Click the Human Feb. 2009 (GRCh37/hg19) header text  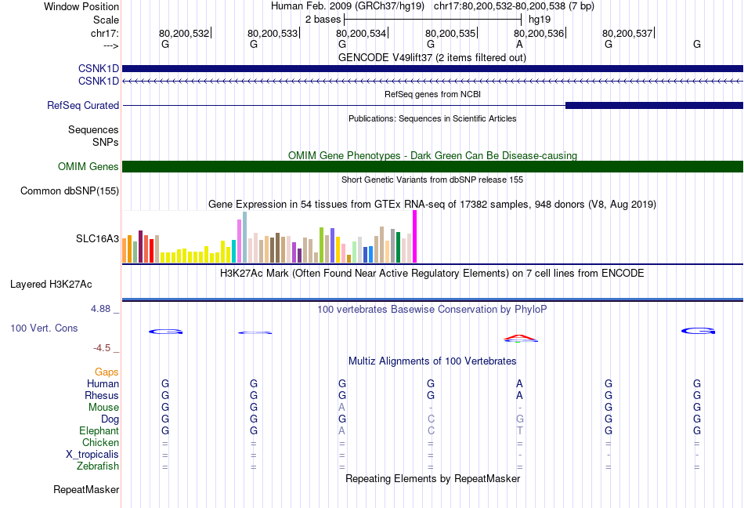pos(347,6)
